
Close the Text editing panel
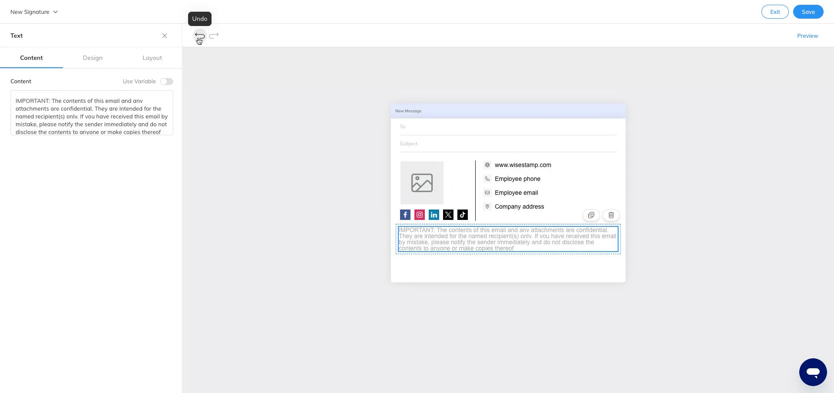pos(165,36)
